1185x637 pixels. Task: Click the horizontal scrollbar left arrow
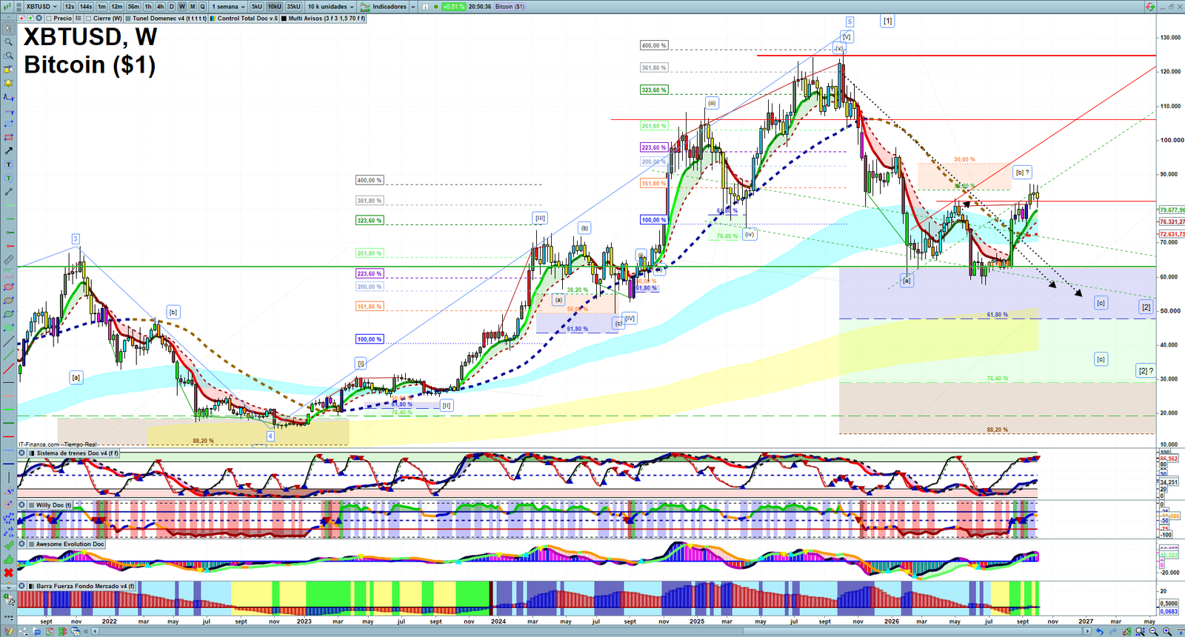(x=95, y=631)
